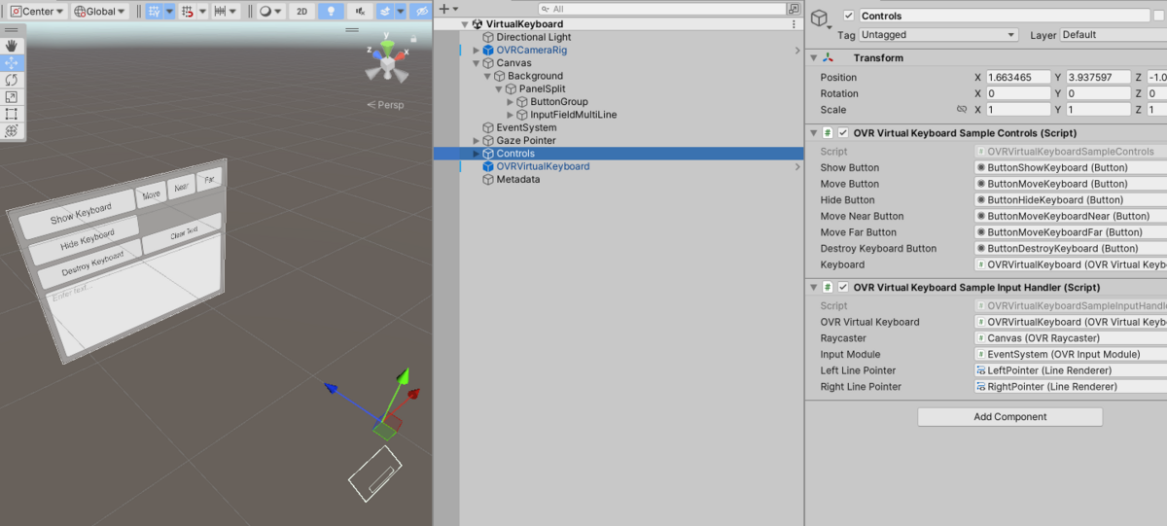Click the scene draw mode shading icon
1167x526 pixels.
coord(265,12)
